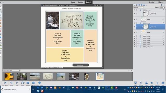Select the Expert mode tab
This screenshot has width=166, height=93.
[x=88, y=2]
